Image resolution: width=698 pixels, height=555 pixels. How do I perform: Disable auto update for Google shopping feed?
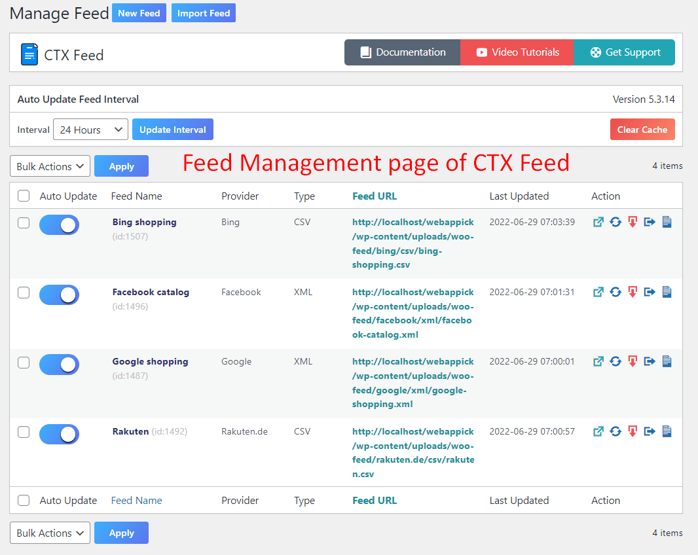pyautogui.click(x=59, y=365)
